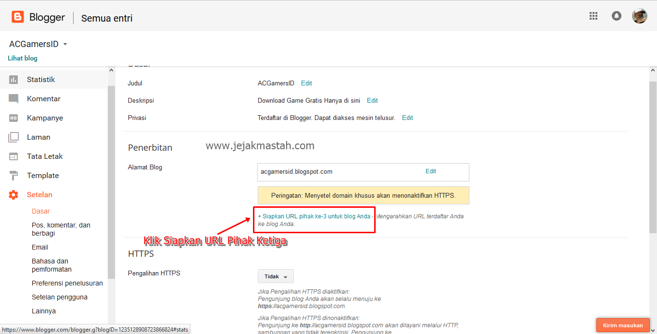
Task: Click the main page scrollbar up arrow
Action: coord(653,70)
